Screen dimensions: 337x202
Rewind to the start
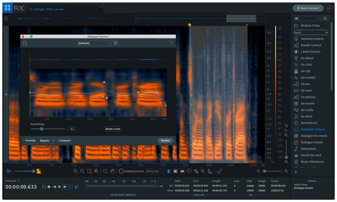pos(54,187)
